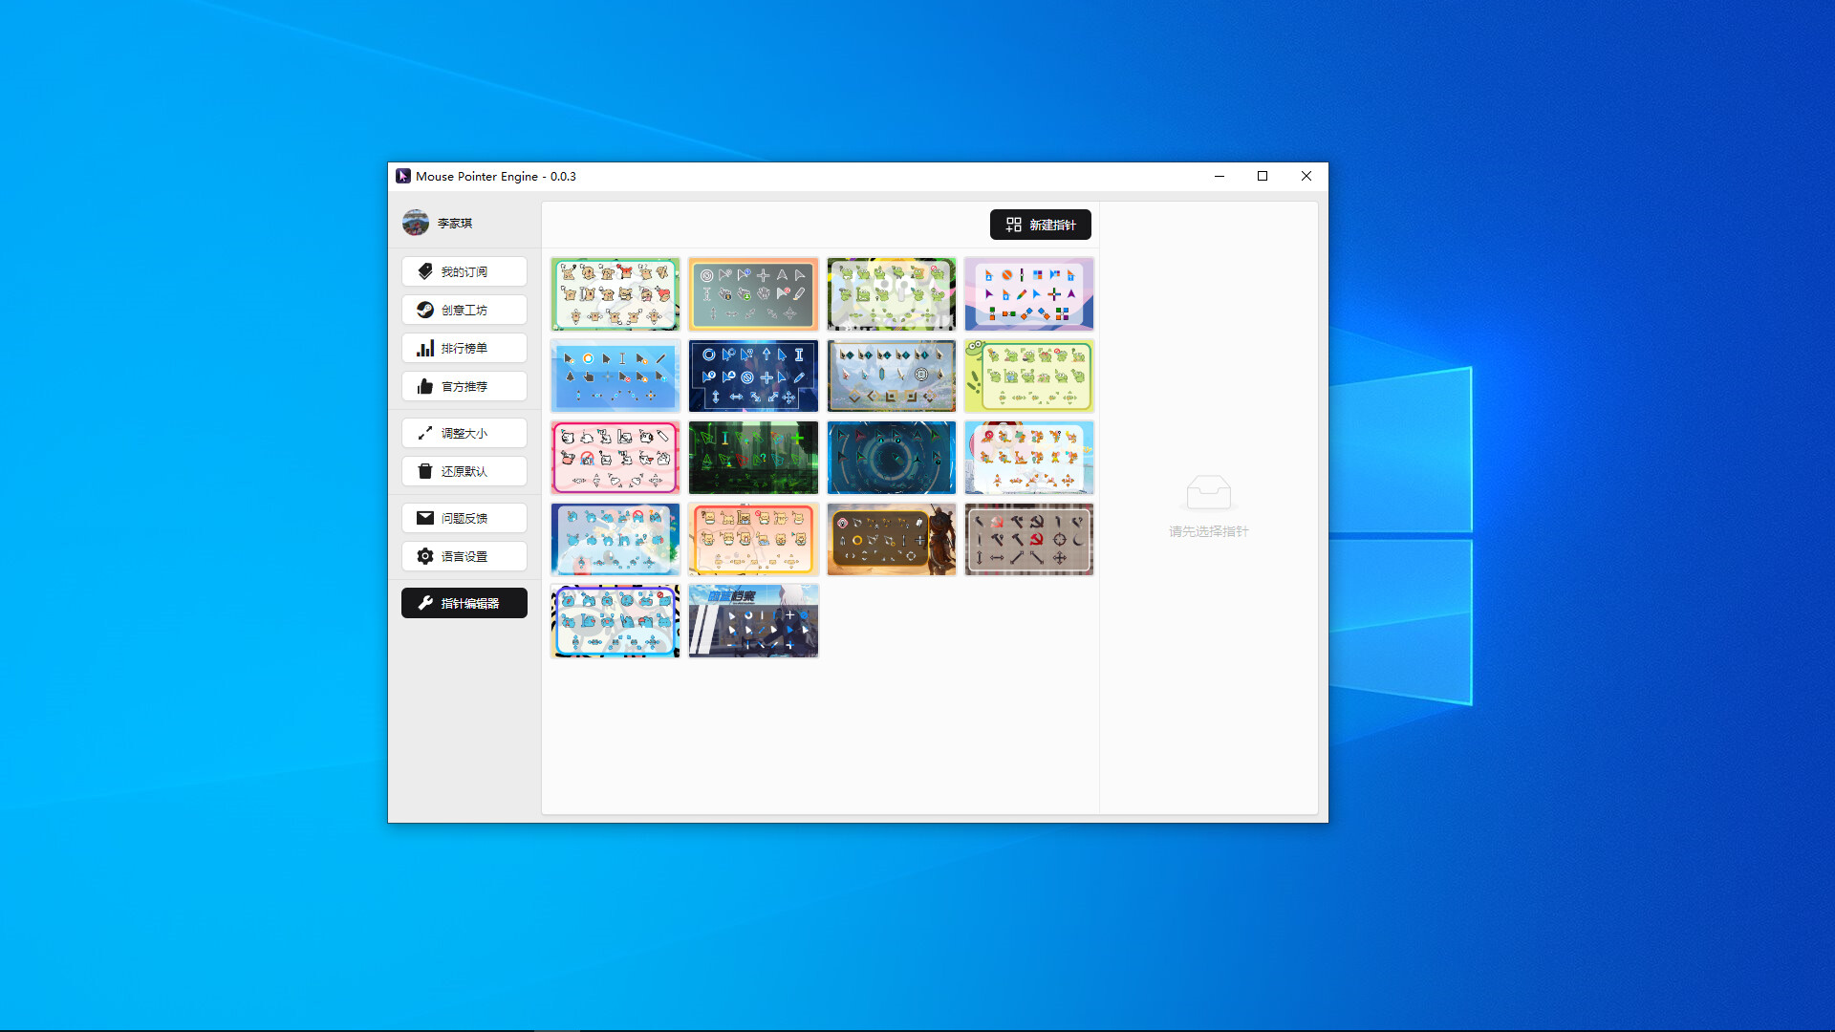
Task: Select the yellow-green frog cursor theme thumbnail
Action: pyautogui.click(x=1029, y=376)
